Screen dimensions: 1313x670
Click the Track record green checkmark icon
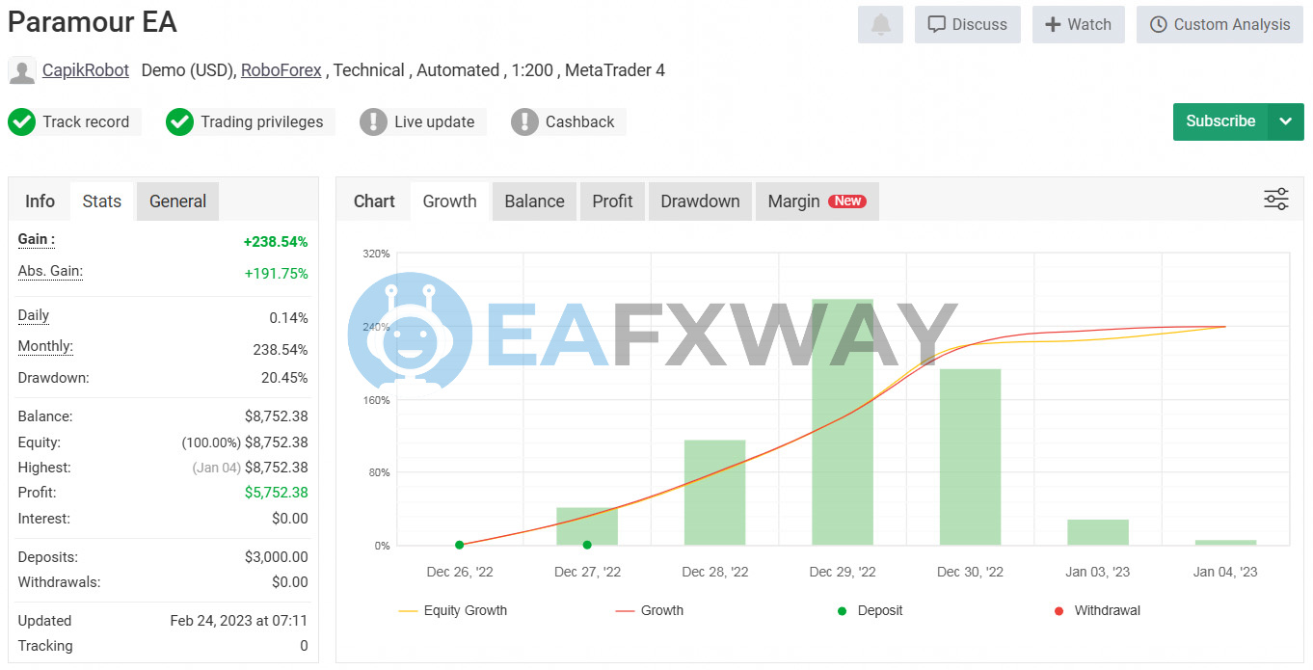[21, 122]
